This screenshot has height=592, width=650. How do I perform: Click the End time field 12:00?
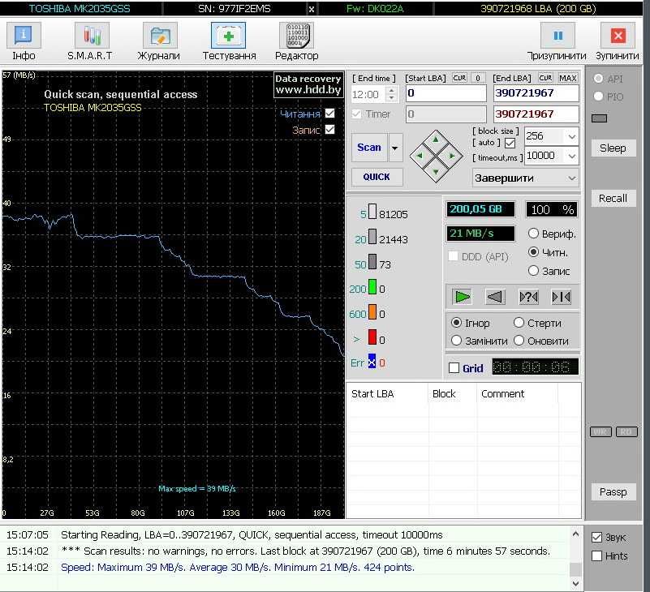[369, 94]
